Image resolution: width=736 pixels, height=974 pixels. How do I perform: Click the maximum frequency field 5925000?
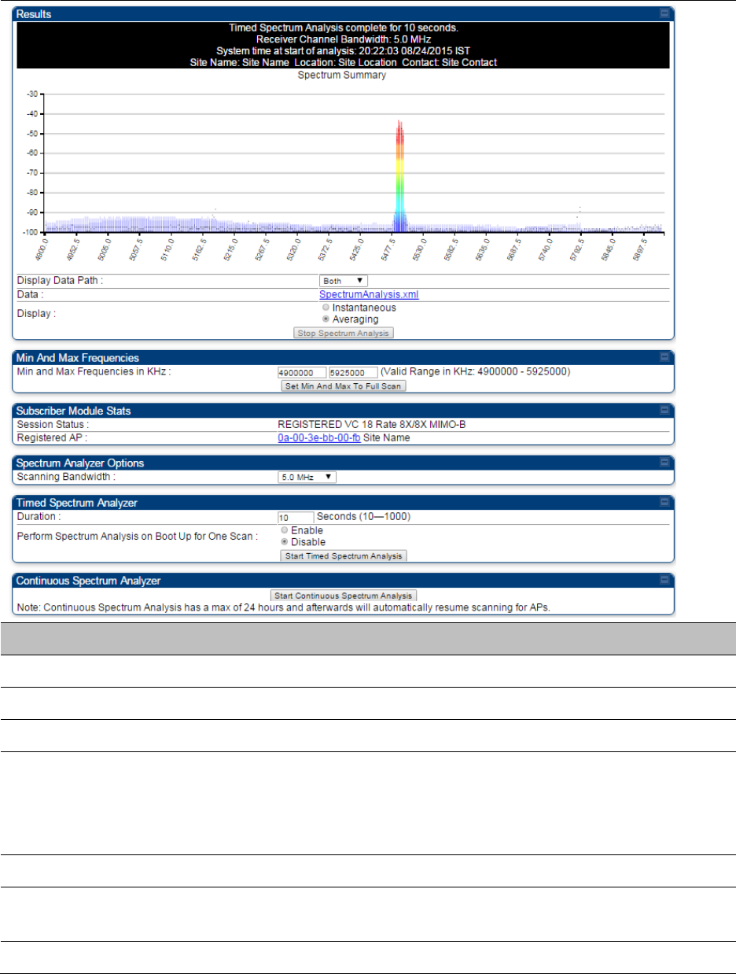[x=354, y=373]
